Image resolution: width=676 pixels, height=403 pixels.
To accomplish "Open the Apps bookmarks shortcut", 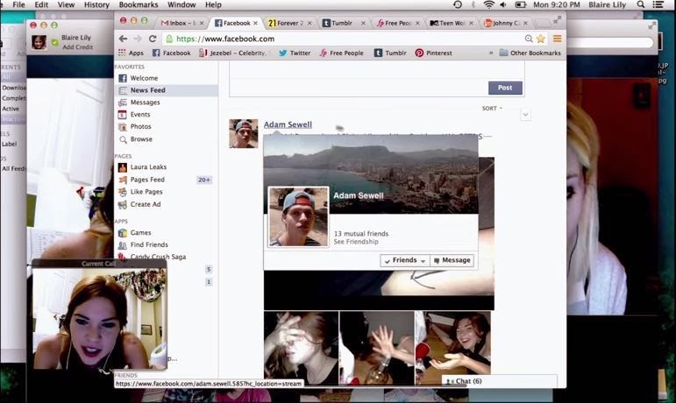I will (131, 53).
